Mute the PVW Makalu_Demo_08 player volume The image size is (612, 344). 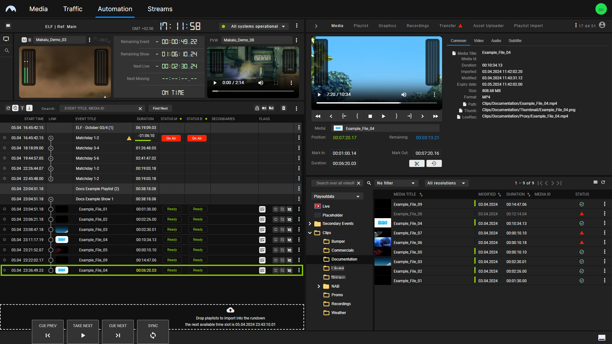click(261, 83)
